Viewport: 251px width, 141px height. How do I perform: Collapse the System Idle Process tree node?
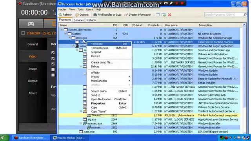click(62, 30)
